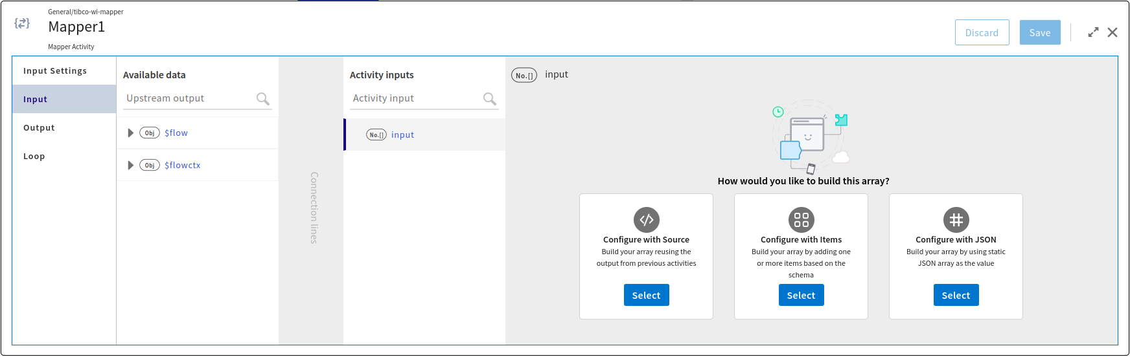The image size is (1130, 357).
Task: Open the Input Settings tab
Action: 55,71
